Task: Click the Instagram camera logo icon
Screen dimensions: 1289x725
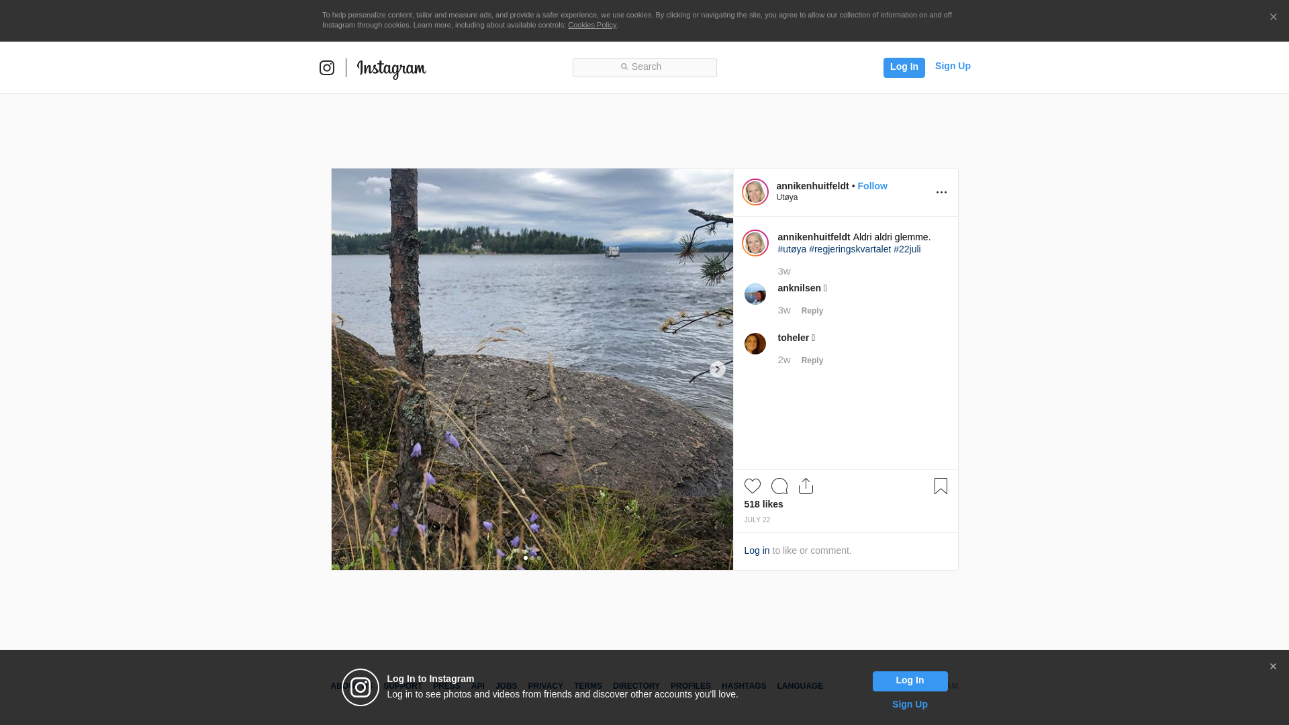Action: (327, 68)
